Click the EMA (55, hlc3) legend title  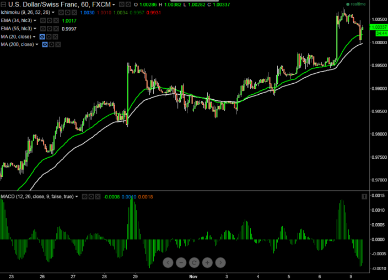(17, 29)
